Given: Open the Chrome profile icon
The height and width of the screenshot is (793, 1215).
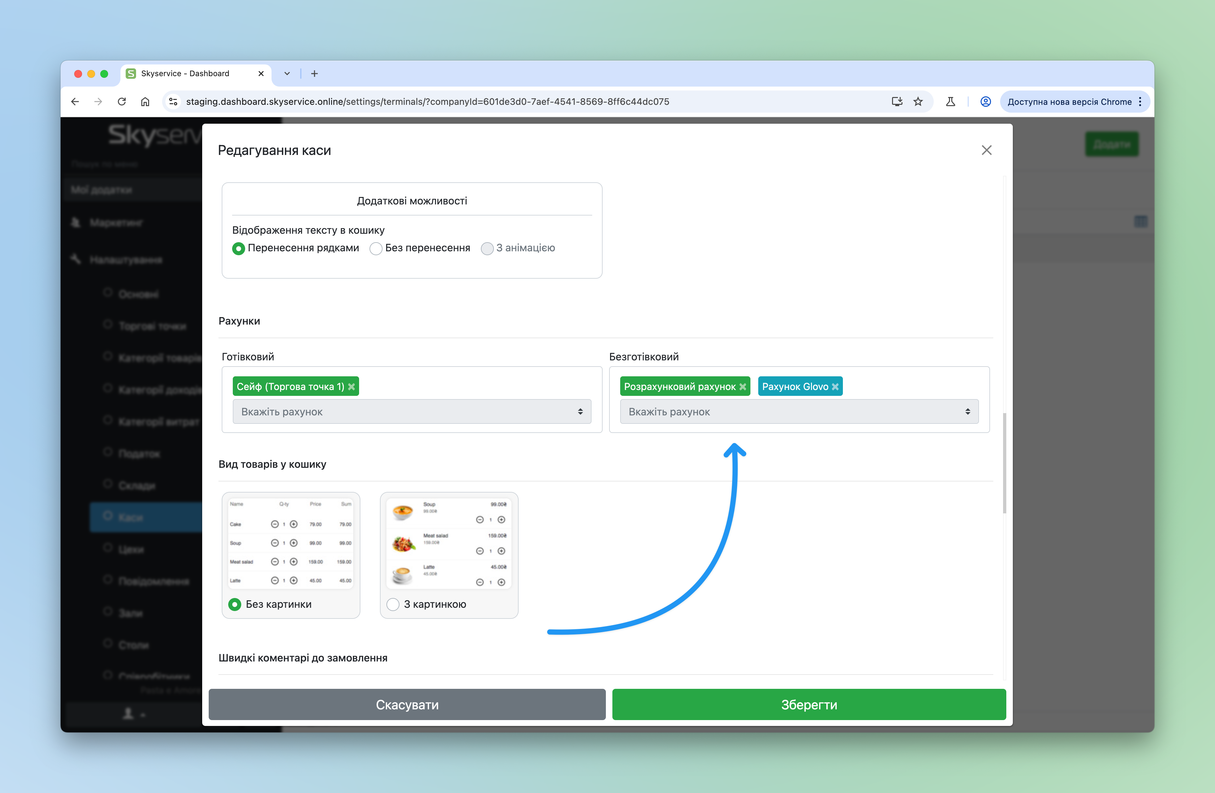Looking at the screenshot, I should pos(985,102).
